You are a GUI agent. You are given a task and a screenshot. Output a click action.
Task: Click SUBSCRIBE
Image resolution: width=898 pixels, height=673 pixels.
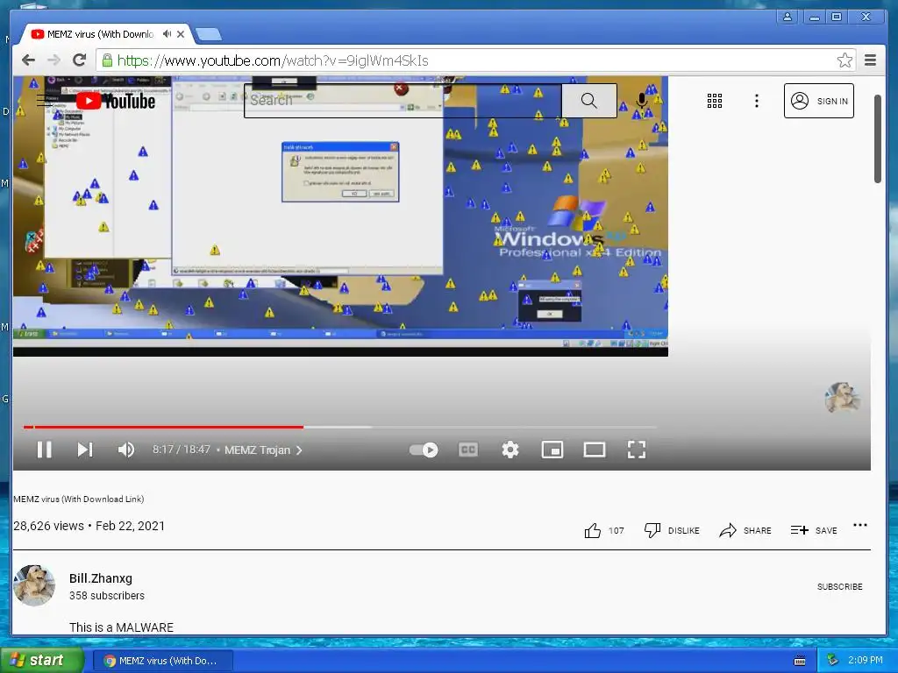839,586
